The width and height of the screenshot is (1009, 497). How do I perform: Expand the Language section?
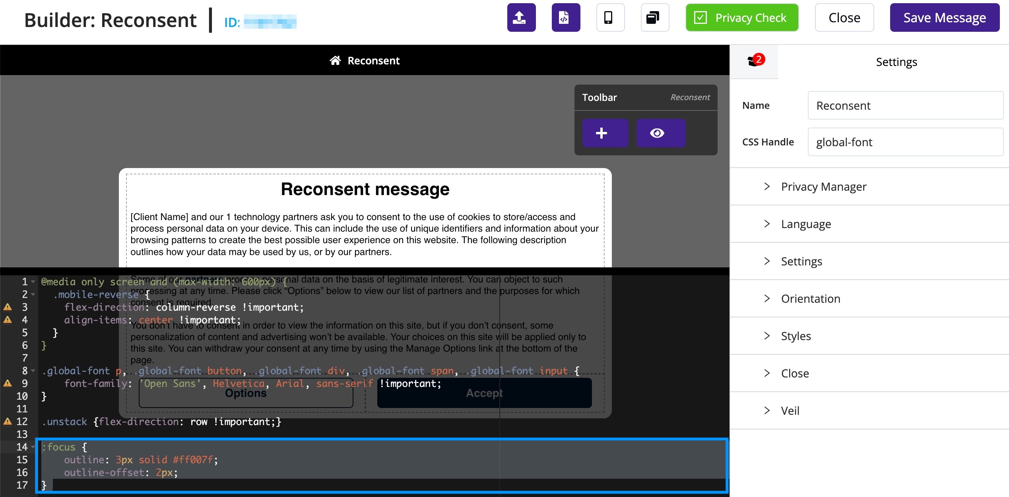coord(869,224)
